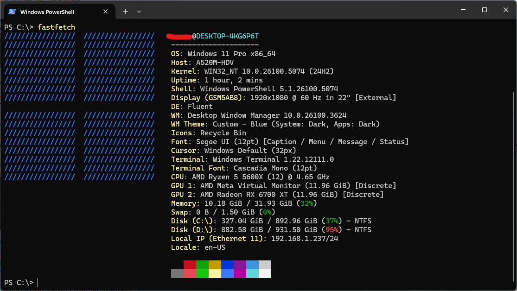Click the gray color block in bottom row
This screenshot has height=291, width=517.
(178, 273)
